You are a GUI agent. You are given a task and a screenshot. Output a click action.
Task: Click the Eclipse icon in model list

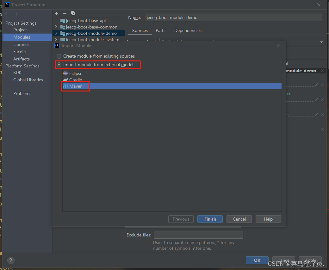pos(65,73)
